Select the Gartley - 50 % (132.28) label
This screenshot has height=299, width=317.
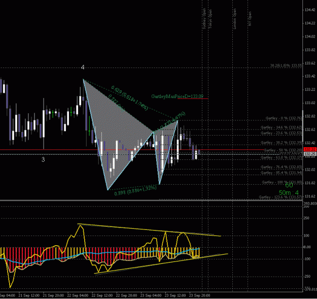(x=283, y=150)
